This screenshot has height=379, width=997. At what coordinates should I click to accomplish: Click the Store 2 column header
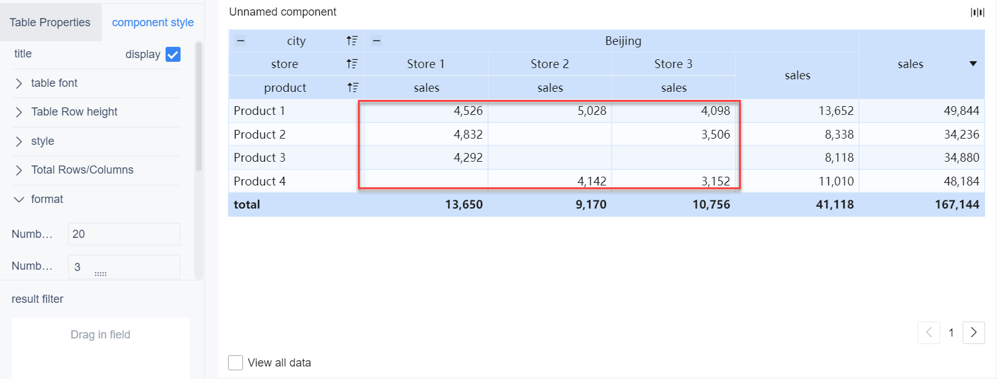550,64
